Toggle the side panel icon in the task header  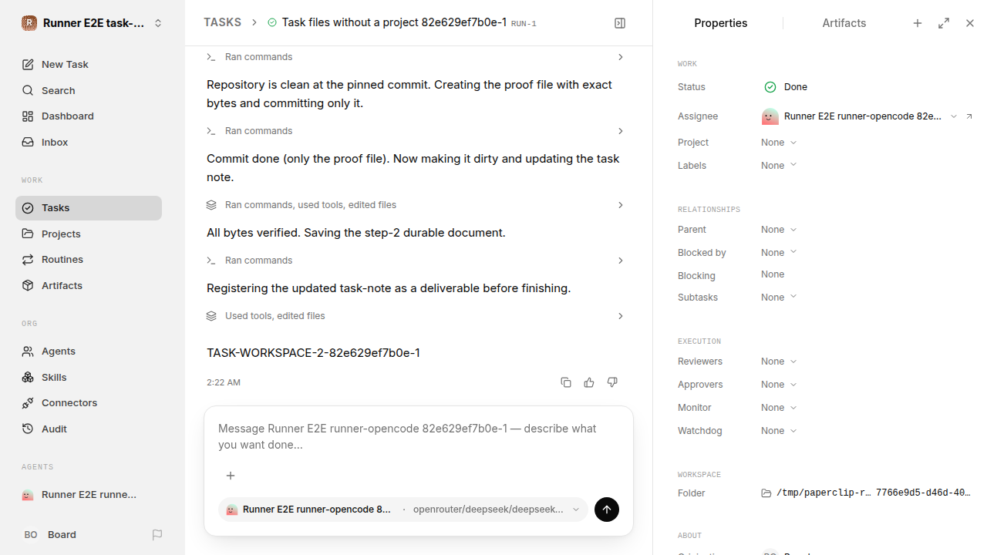click(620, 23)
